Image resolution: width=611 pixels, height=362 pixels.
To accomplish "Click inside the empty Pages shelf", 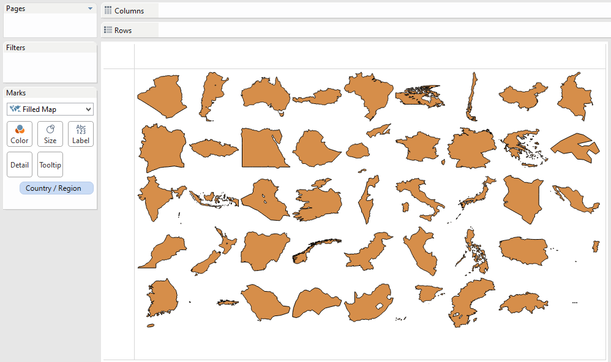I will 50,24.
